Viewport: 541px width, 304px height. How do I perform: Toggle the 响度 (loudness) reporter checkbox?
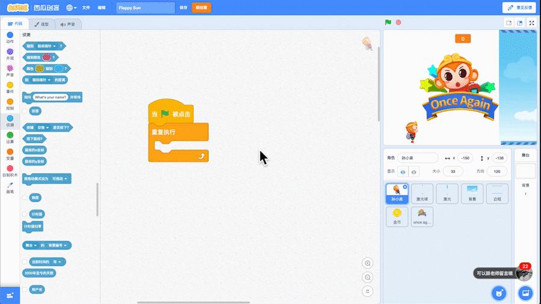tap(25, 198)
